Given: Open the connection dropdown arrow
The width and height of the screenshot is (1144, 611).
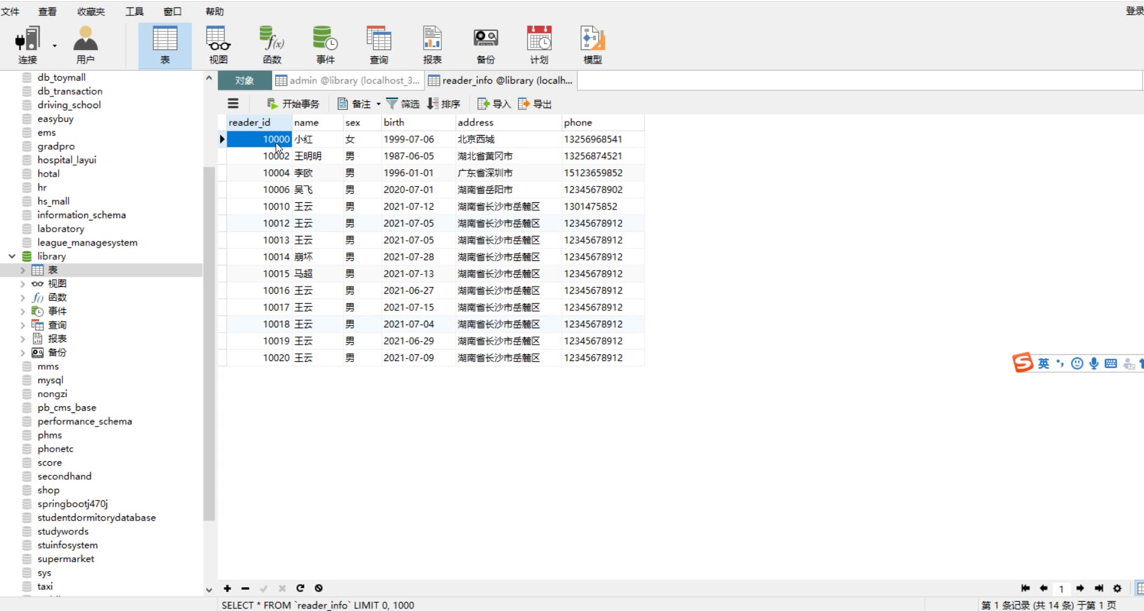Looking at the screenshot, I should (54, 46).
